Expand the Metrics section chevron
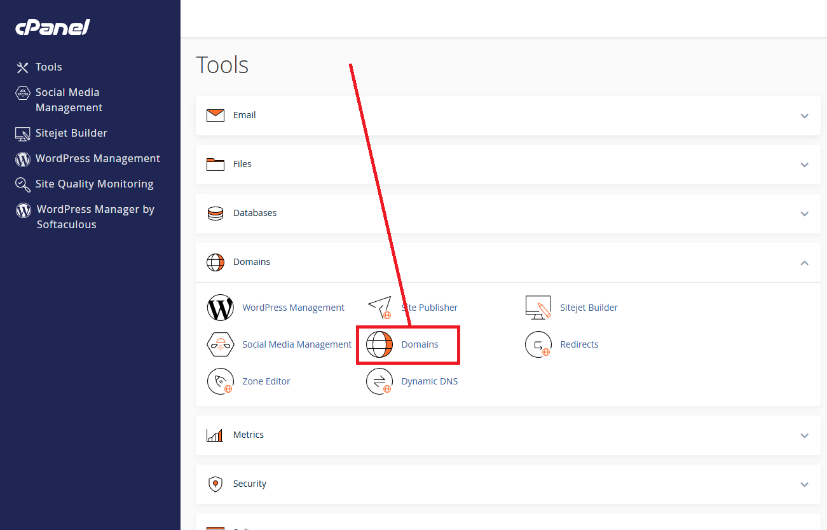The width and height of the screenshot is (827, 530). point(805,436)
